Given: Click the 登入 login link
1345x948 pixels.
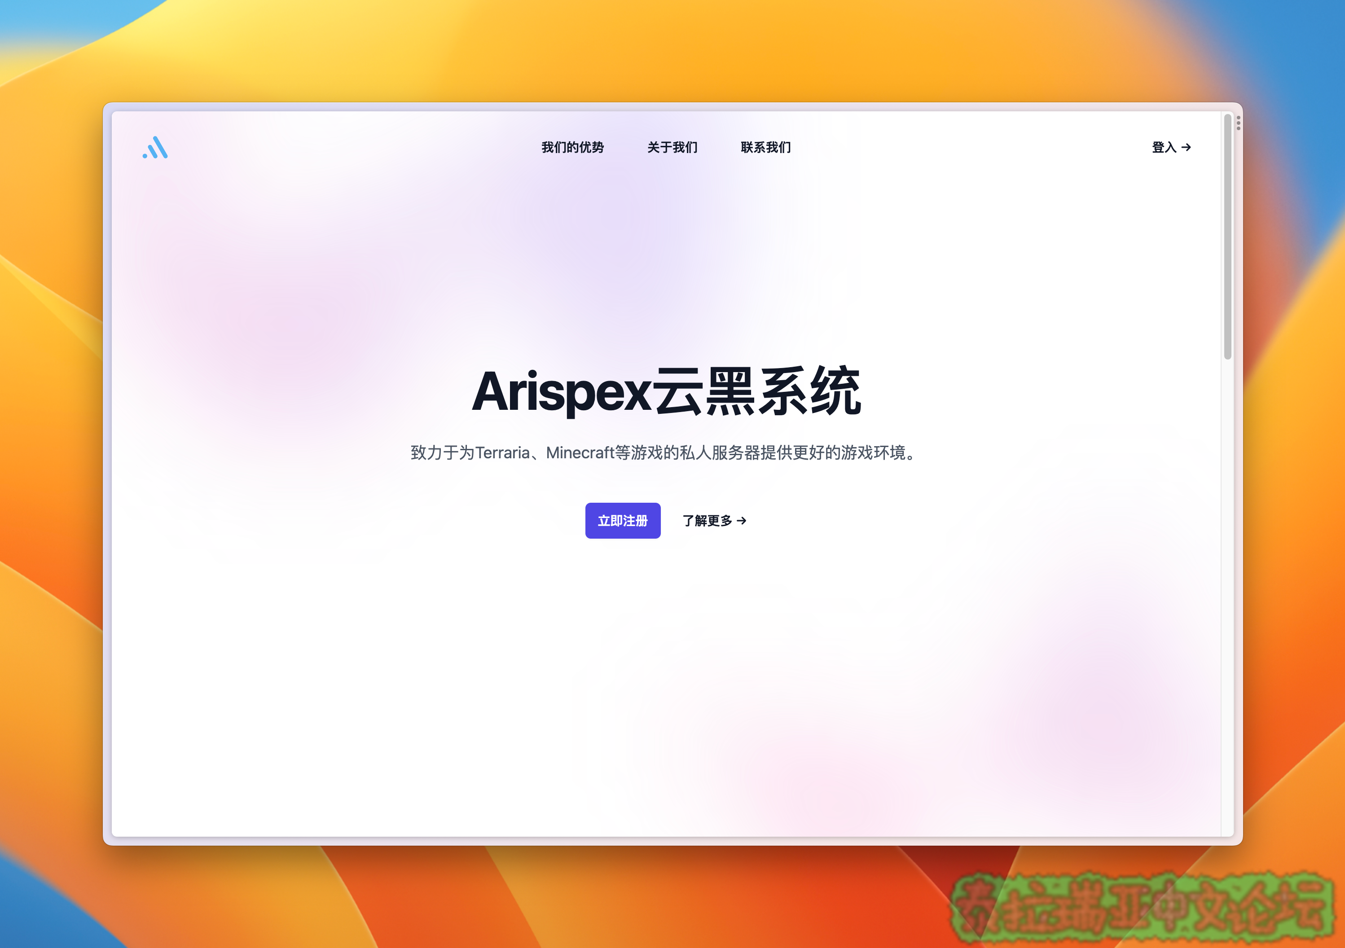Looking at the screenshot, I should pyautogui.click(x=1171, y=147).
